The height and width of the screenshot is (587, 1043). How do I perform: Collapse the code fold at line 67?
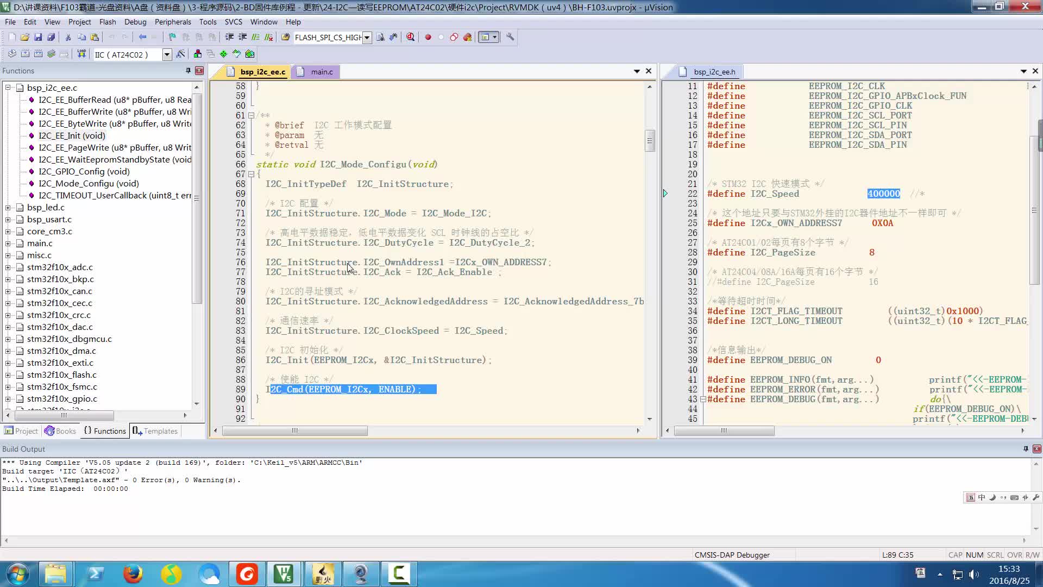[x=251, y=174]
